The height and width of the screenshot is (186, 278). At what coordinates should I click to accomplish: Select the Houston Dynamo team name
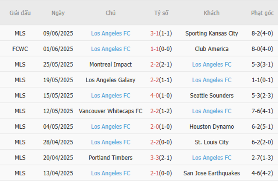point(212,127)
